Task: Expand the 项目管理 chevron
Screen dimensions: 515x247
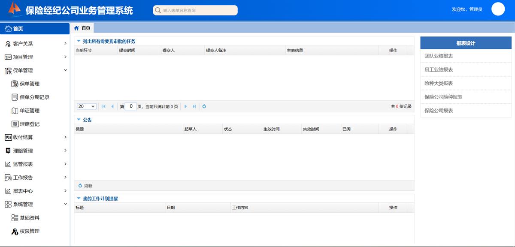Action: pyautogui.click(x=65, y=57)
